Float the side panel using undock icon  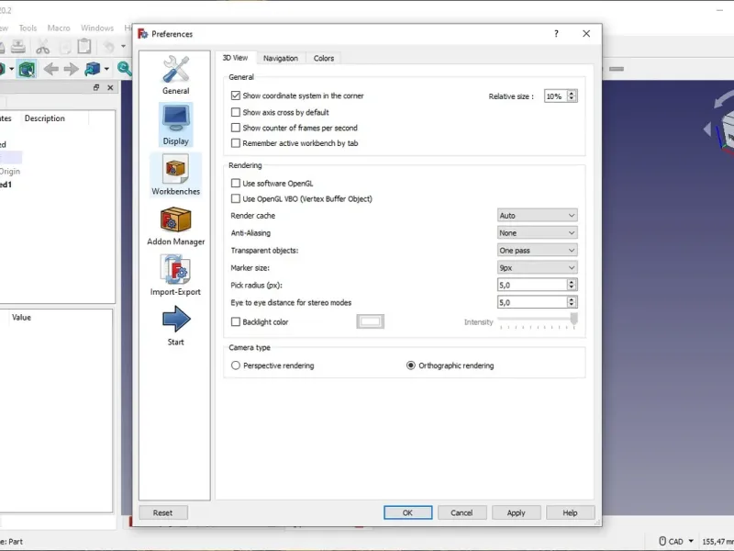point(96,87)
